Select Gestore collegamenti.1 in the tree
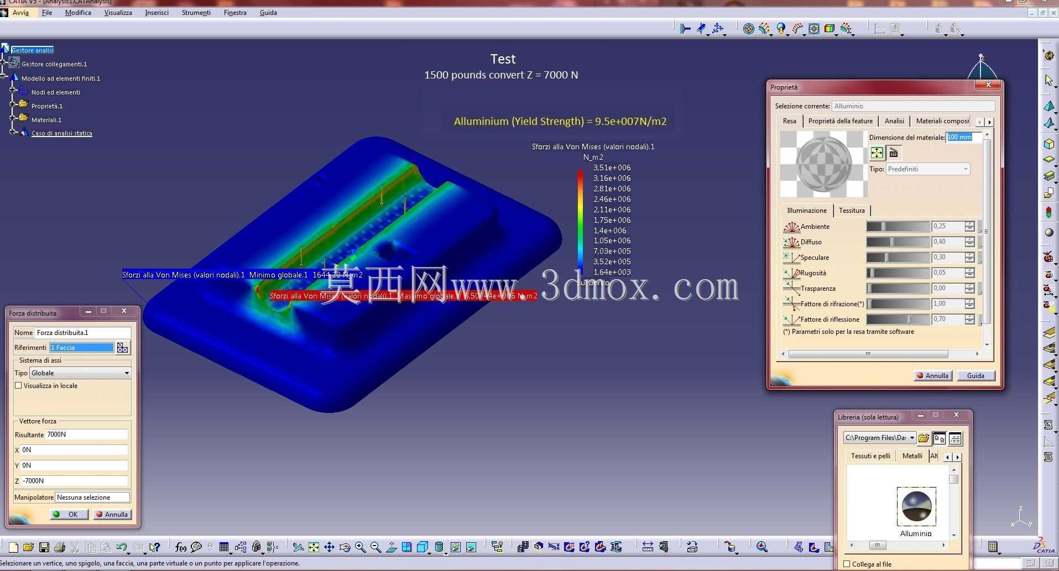Image resolution: width=1059 pixels, height=571 pixels. [x=54, y=64]
